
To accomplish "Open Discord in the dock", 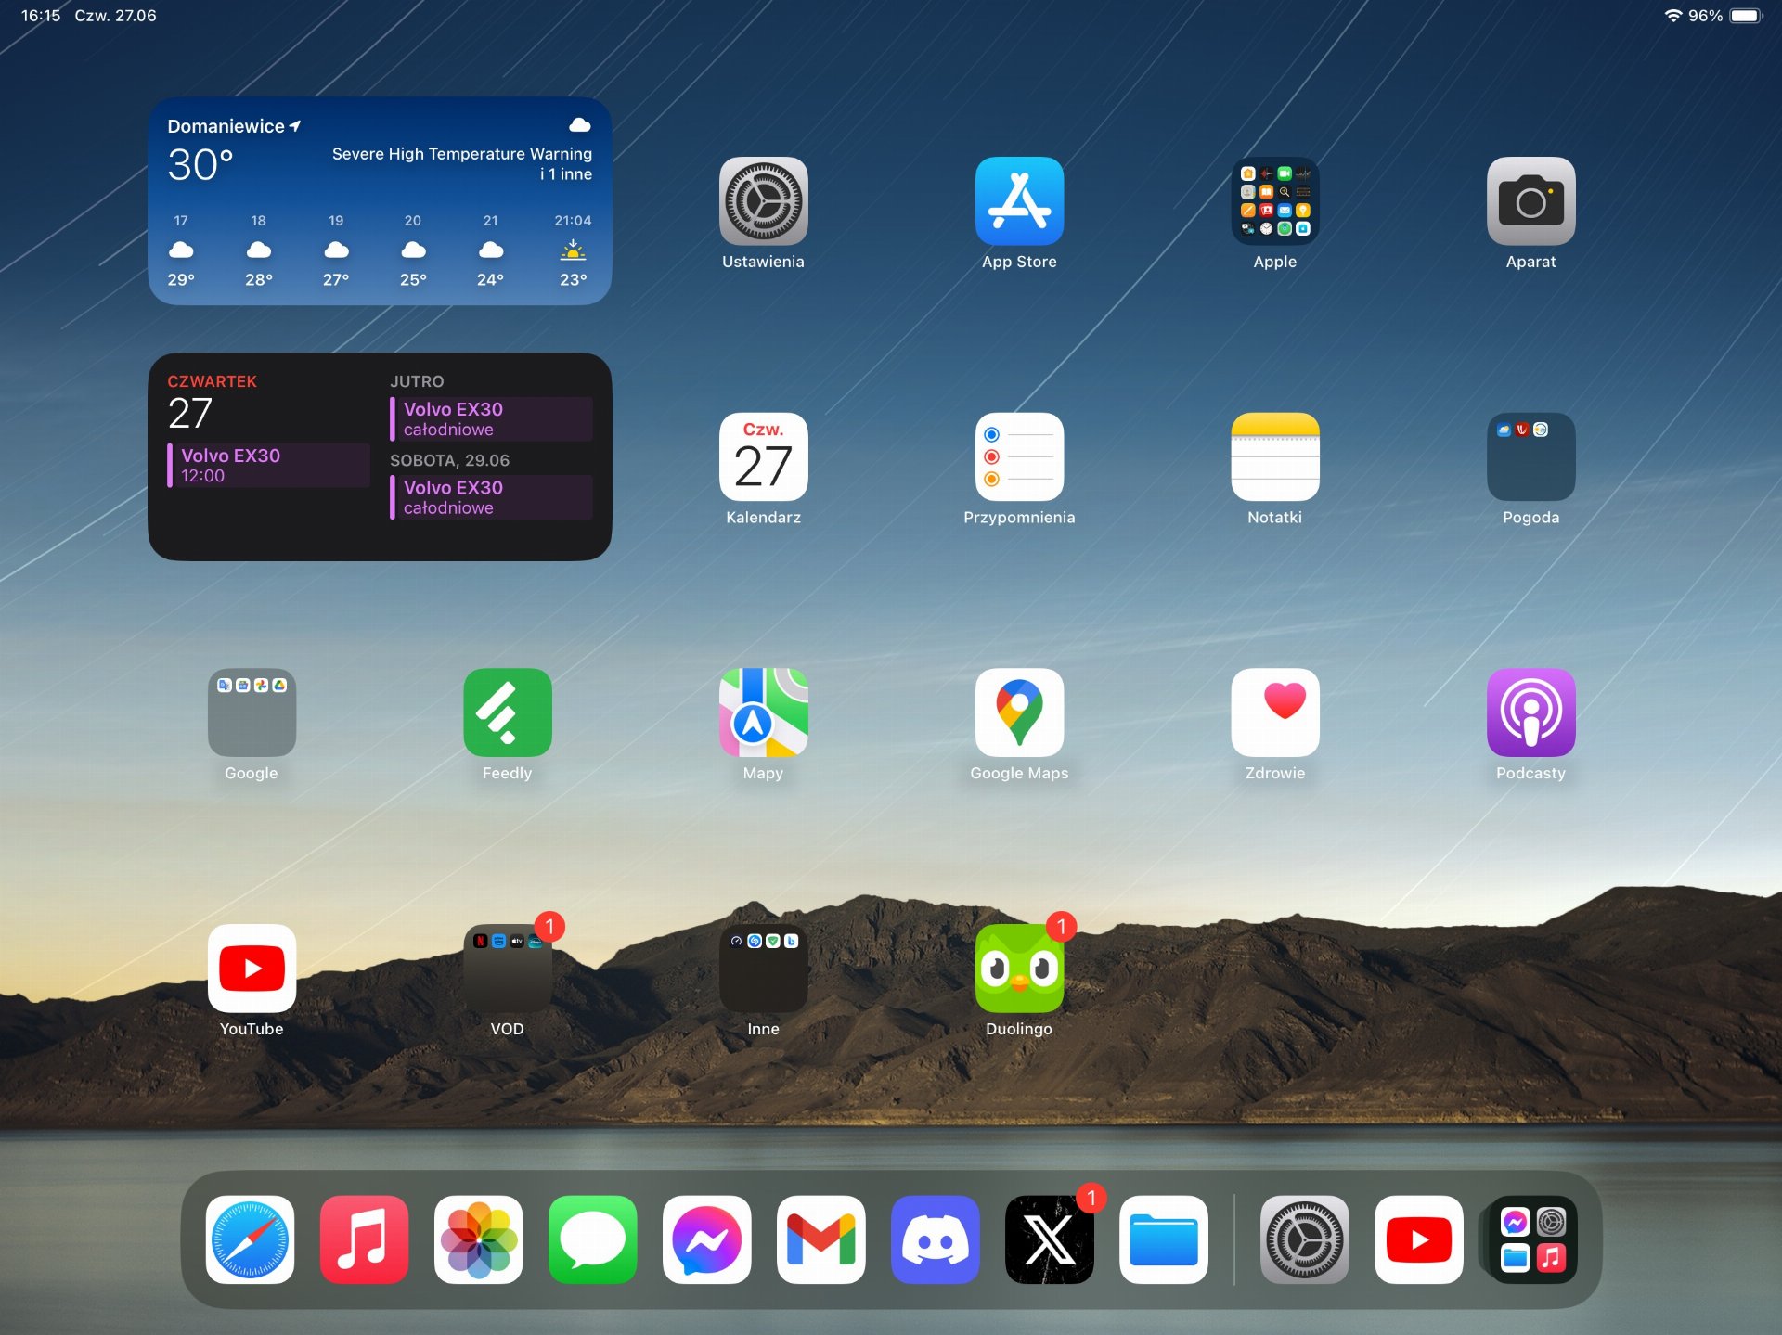I will (x=935, y=1239).
